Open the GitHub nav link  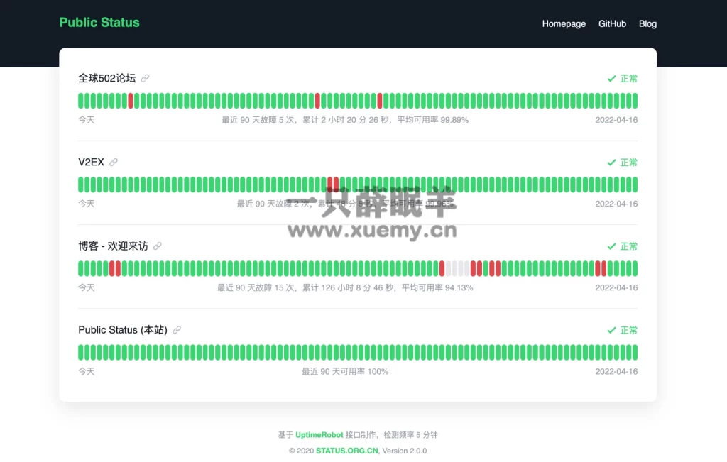(x=612, y=23)
